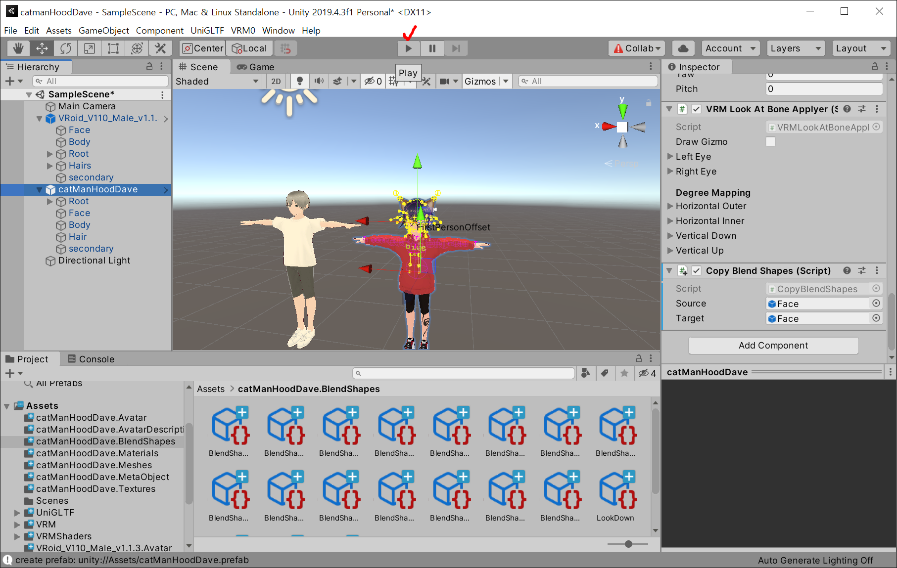Select the Directional Light object

coord(94,261)
